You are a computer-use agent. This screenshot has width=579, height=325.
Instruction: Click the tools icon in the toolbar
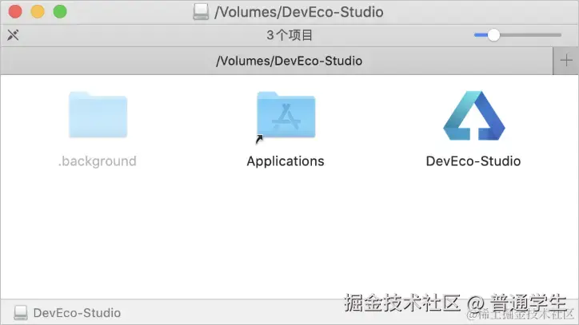(13, 35)
